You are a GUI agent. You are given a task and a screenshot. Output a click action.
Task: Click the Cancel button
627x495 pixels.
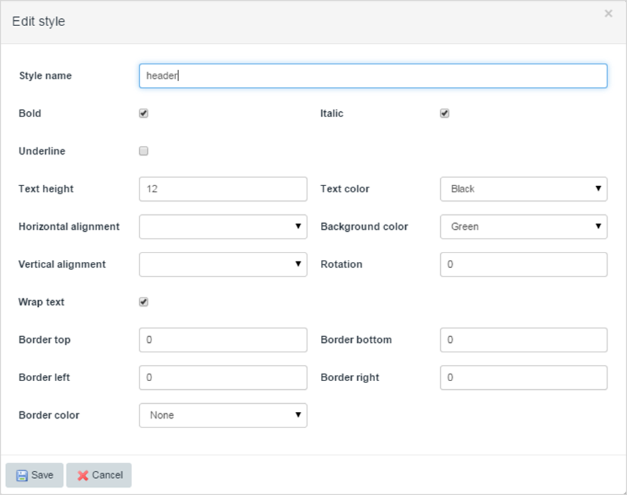coord(98,475)
